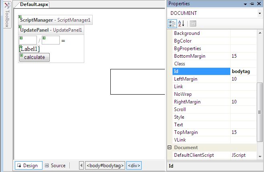Select the Text property

[201, 125]
